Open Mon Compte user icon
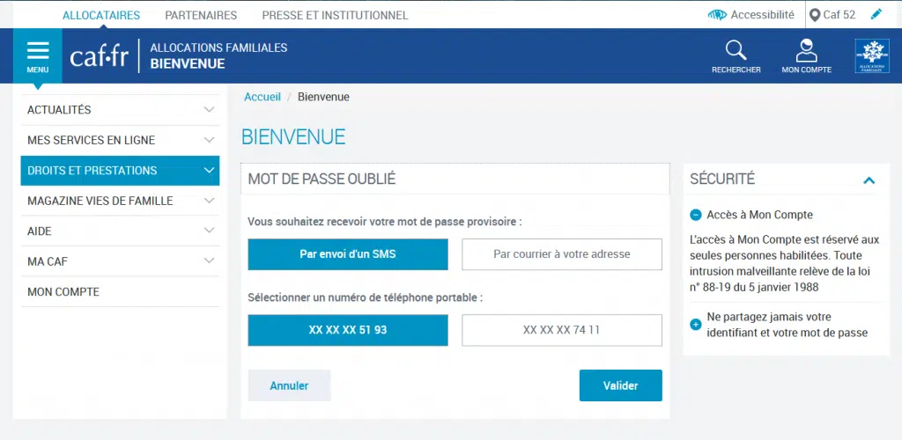The image size is (902, 440). [807, 50]
